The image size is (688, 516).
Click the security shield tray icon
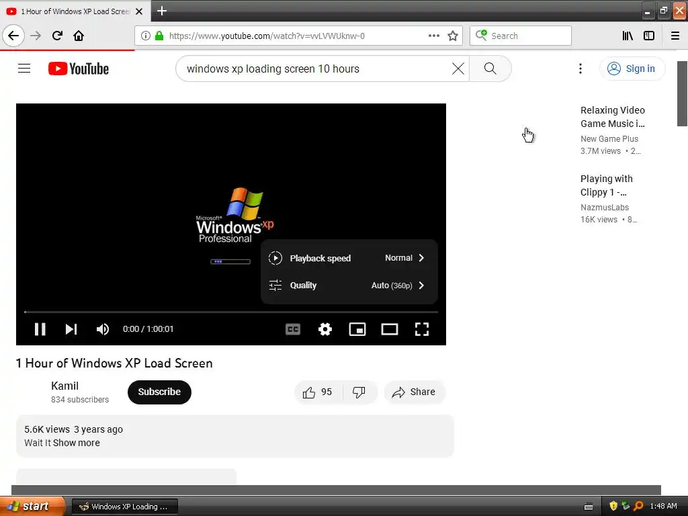tap(613, 506)
